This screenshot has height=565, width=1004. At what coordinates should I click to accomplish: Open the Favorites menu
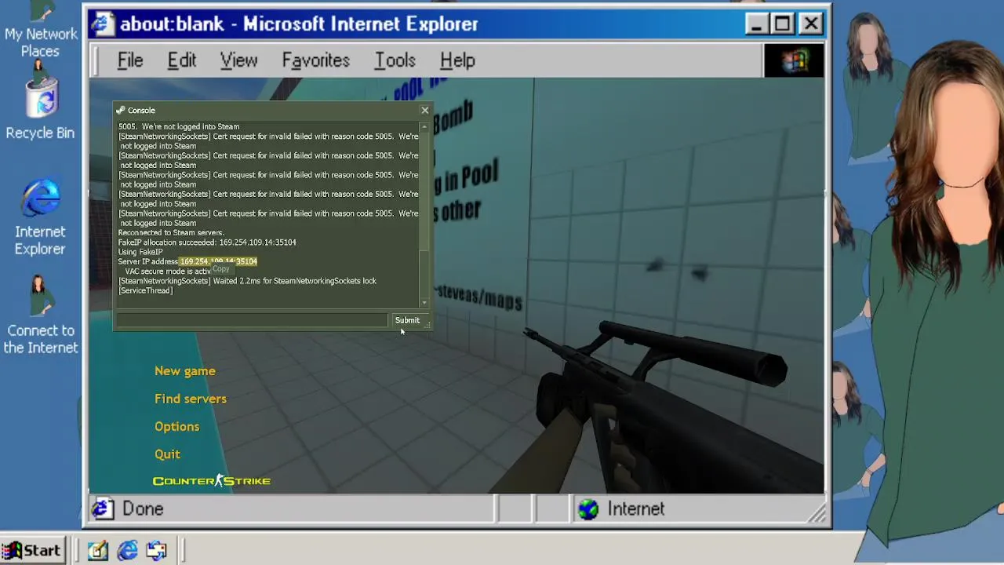coord(316,60)
